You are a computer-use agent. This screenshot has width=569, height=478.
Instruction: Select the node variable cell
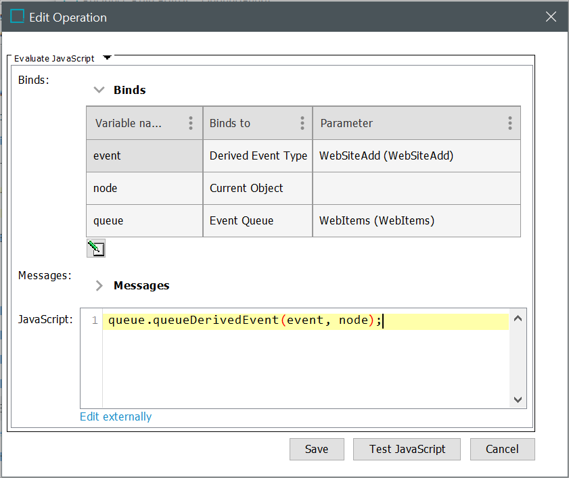coord(144,188)
